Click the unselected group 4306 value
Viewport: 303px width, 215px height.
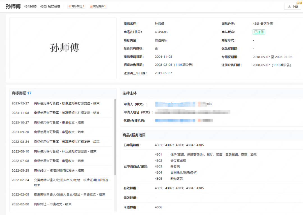point(159,207)
